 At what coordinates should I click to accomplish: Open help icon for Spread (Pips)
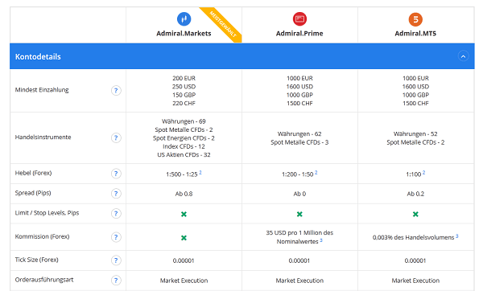click(x=116, y=194)
